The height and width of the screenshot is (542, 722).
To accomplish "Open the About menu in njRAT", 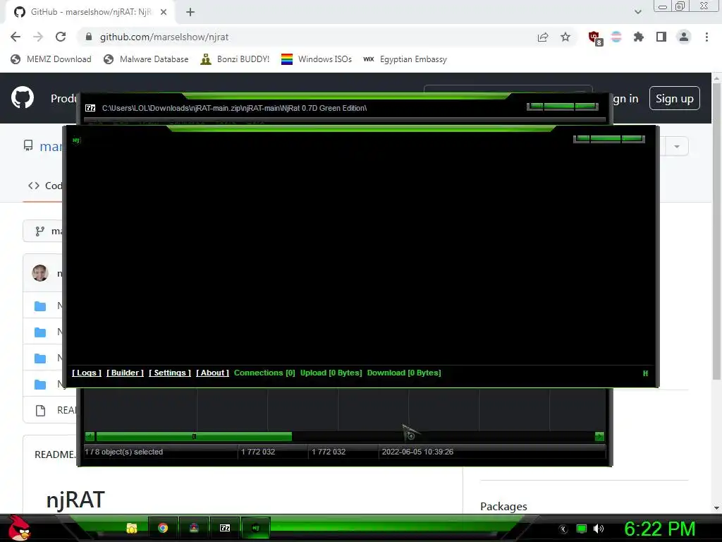I will [212, 373].
